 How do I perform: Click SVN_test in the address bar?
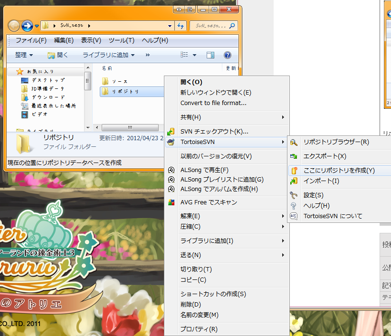(x=72, y=26)
